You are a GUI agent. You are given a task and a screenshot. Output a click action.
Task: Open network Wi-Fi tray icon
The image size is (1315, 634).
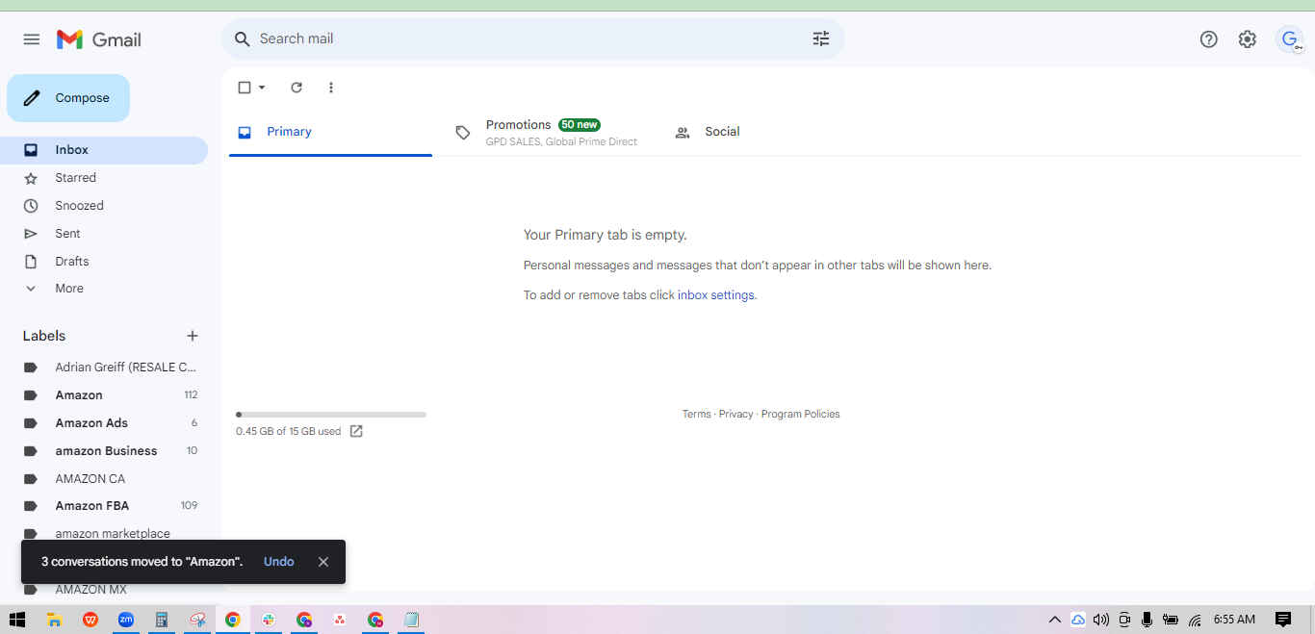(x=1195, y=620)
